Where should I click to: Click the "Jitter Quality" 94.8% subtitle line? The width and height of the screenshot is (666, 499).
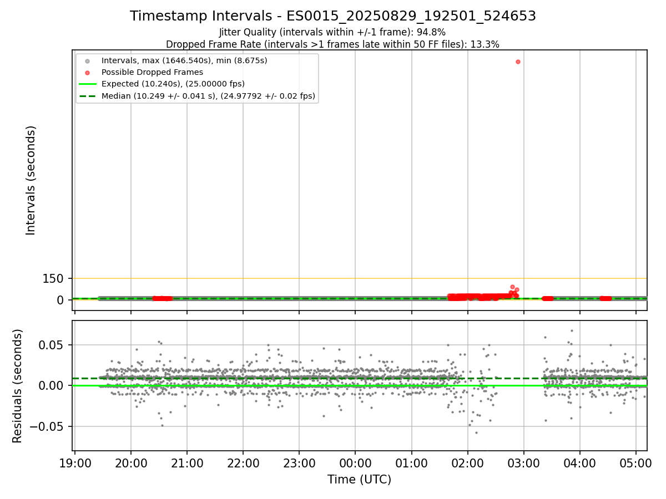click(332, 33)
